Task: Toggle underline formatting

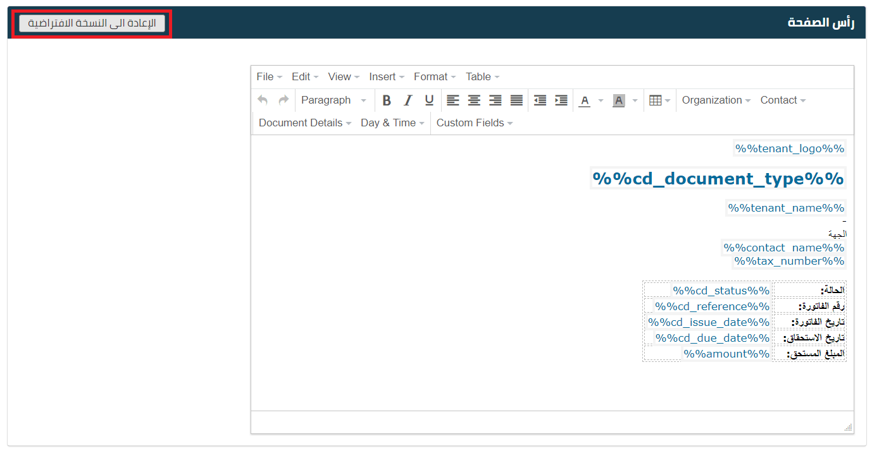Action: 429,100
